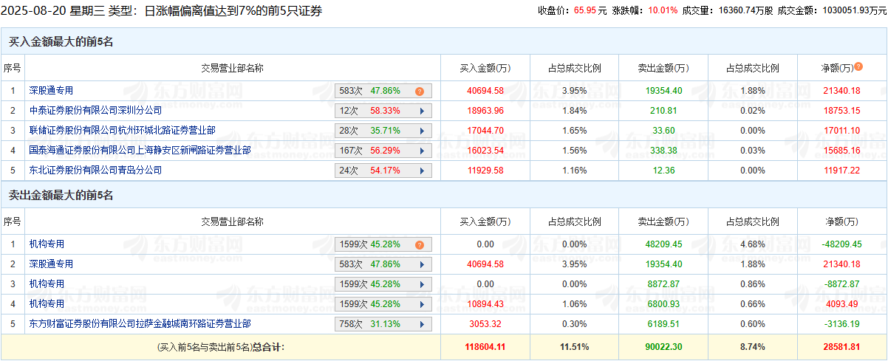Click buy ratio 0.30% in 东方财富证券 row
The height and width of the screenshot is (361, 888).
(574, 324)
